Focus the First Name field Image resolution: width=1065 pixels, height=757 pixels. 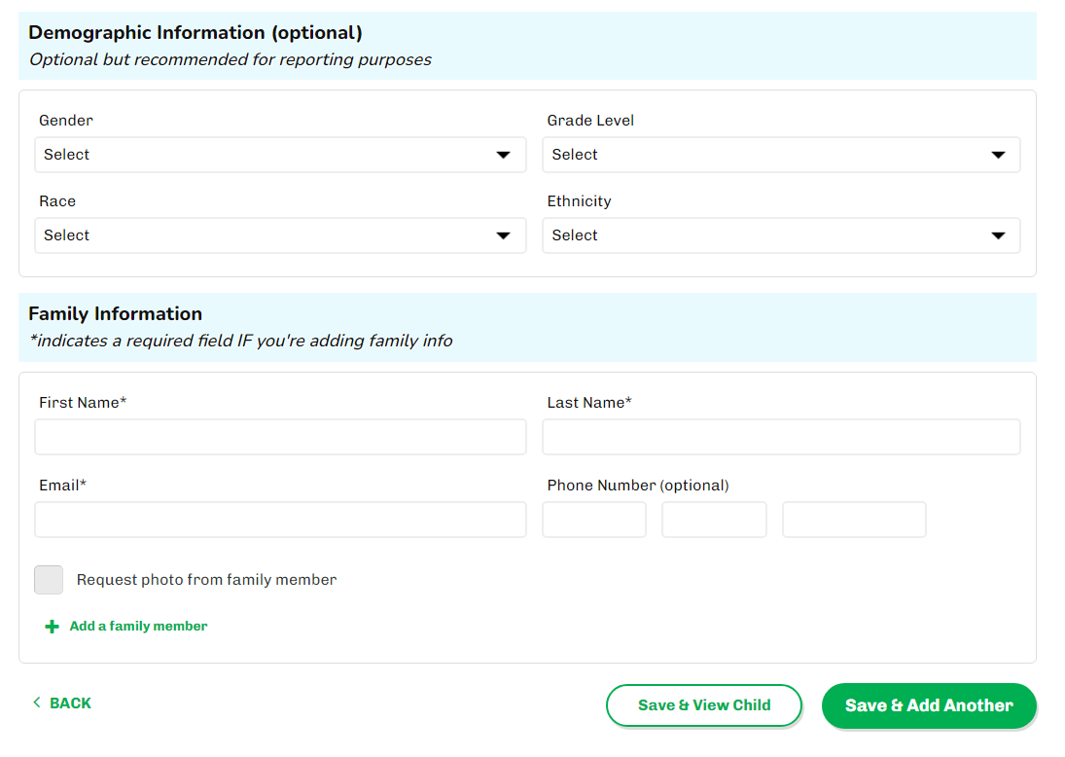point(280,437)
